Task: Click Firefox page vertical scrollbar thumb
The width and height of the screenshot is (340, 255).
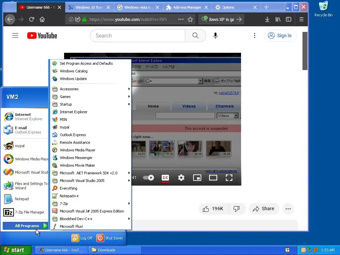Action: click(x=305, y=51)
